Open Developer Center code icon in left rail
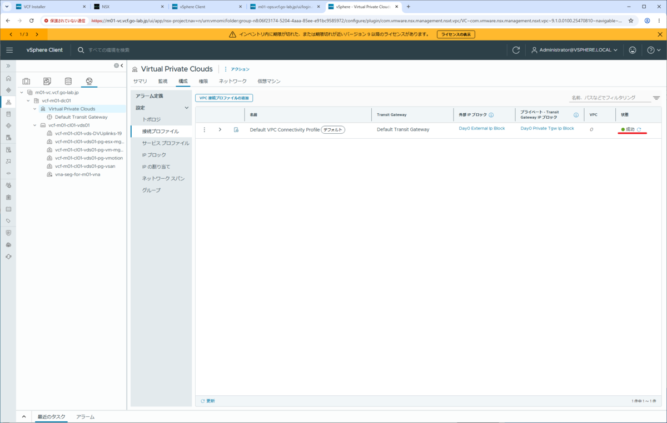This screenshot has height=423, width=667. [8, 173]
